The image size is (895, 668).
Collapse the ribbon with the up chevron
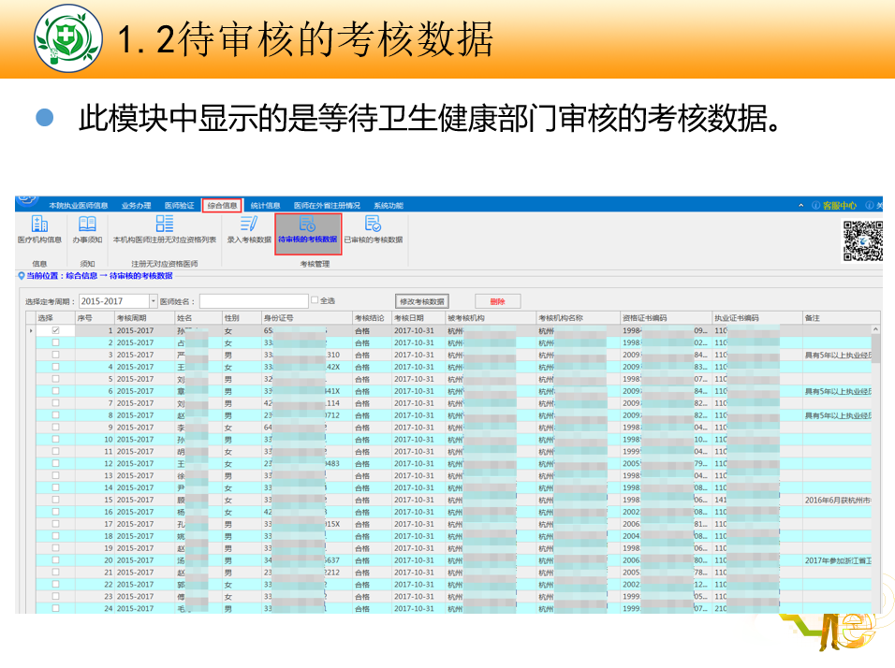(801, 205)
